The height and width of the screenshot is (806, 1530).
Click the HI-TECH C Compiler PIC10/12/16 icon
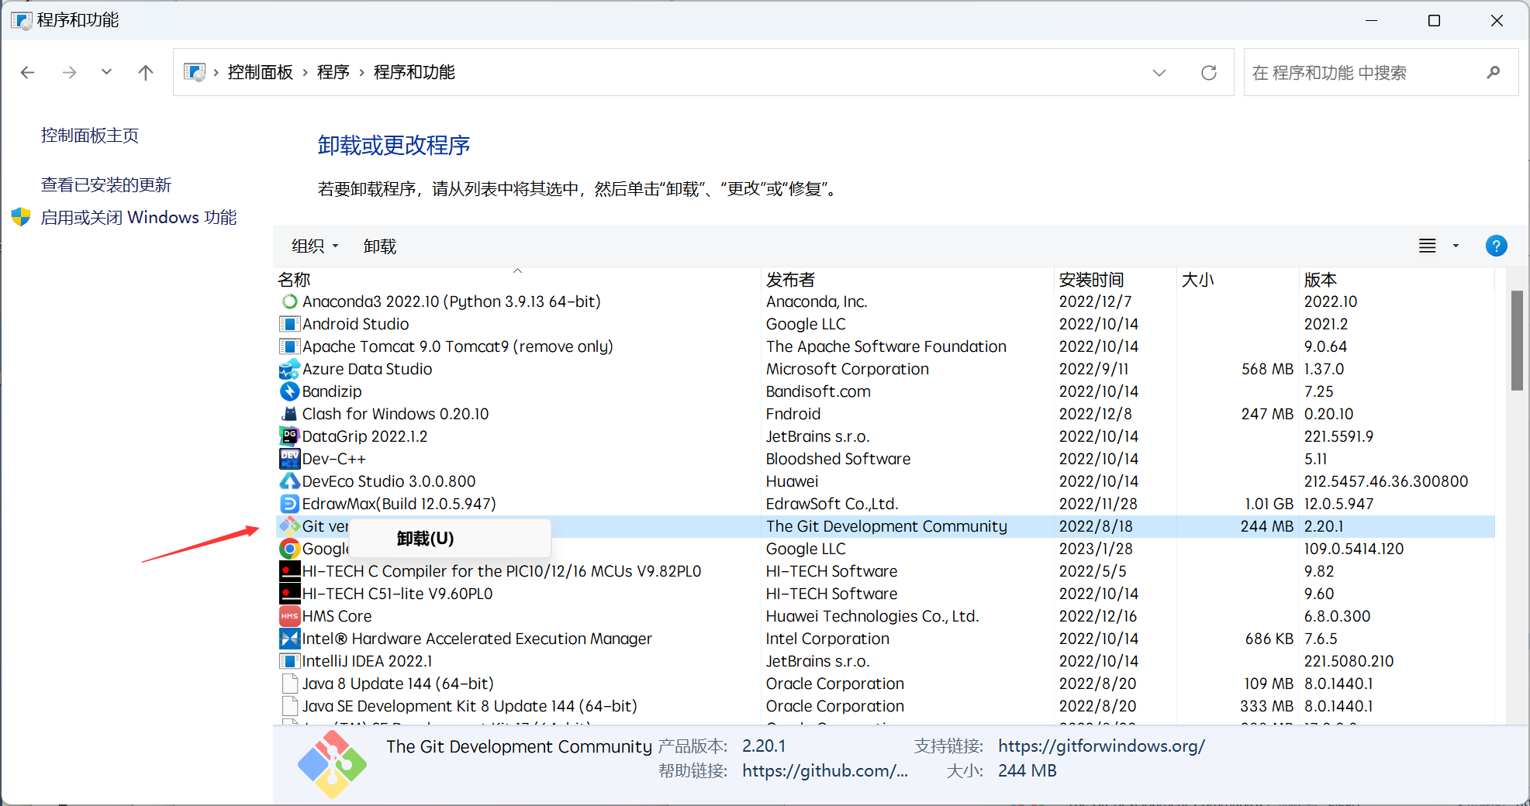point(289,571)
